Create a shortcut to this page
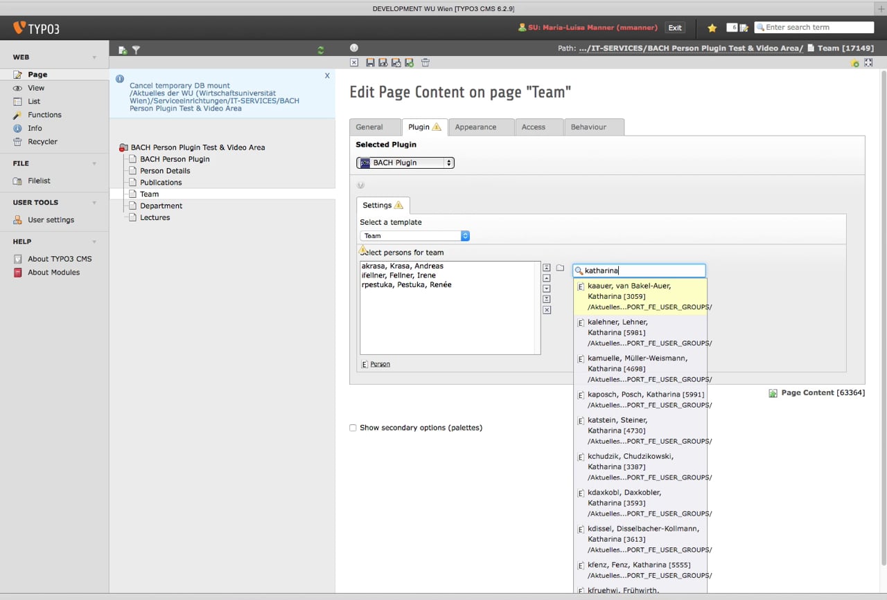Screen dimensions: 887x600 click(854, 63)
